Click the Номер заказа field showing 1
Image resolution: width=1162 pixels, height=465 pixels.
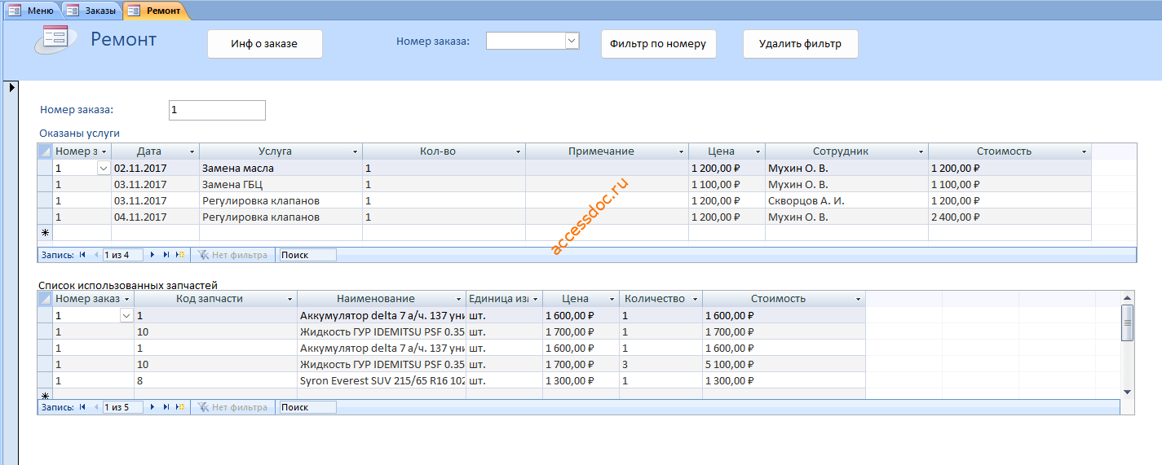pos(217,110)
